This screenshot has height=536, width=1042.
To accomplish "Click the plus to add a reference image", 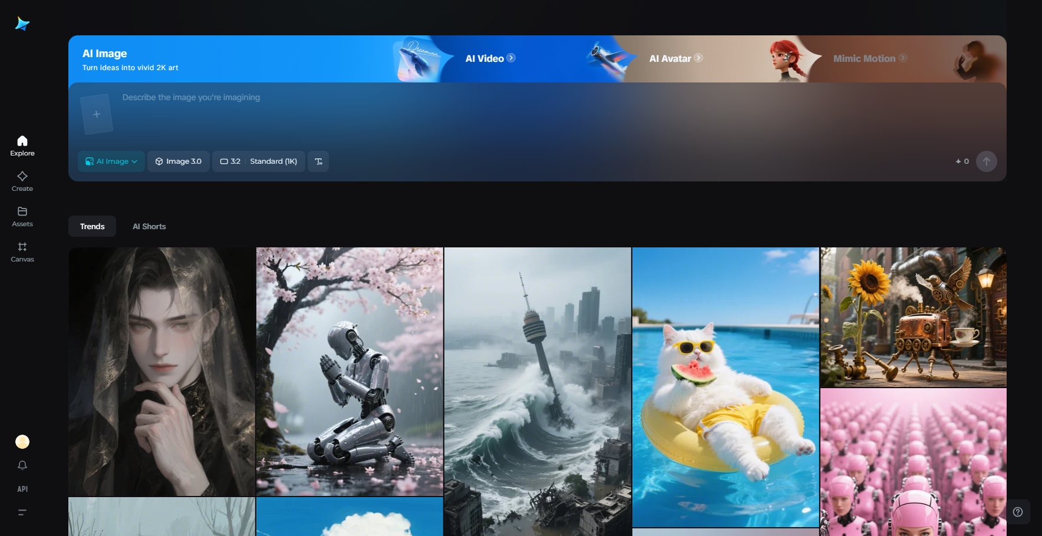I will tap(96, 113).
